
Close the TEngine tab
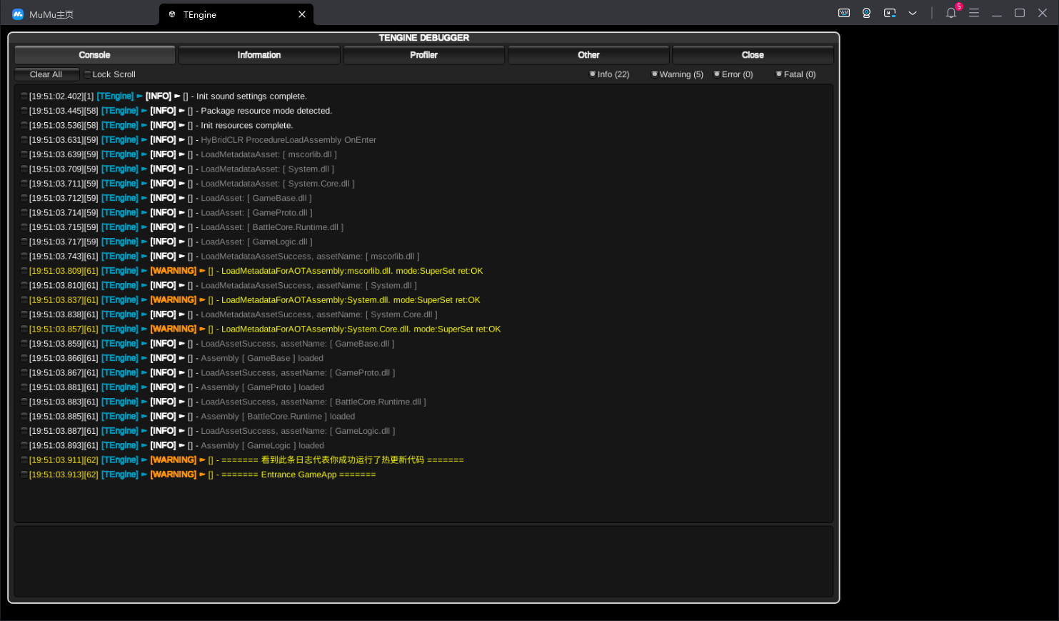302,14
